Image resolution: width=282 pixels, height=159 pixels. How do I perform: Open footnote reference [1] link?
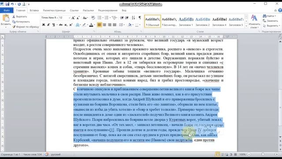112,130
